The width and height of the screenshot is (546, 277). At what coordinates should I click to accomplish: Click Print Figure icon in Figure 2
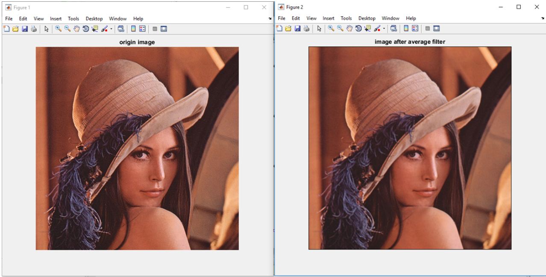click(306, 29)
